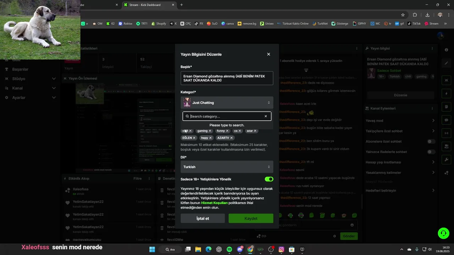This screenshot has height=255, width=454.
Task: Remove the AZARTV tag
Action: click(232, 138)
